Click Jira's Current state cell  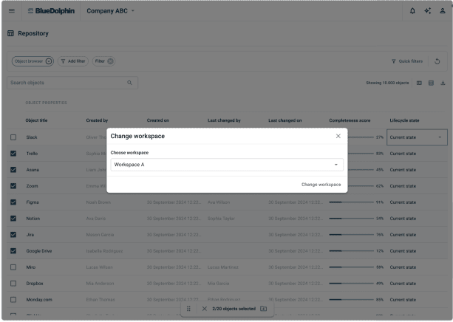coord(403,235)
